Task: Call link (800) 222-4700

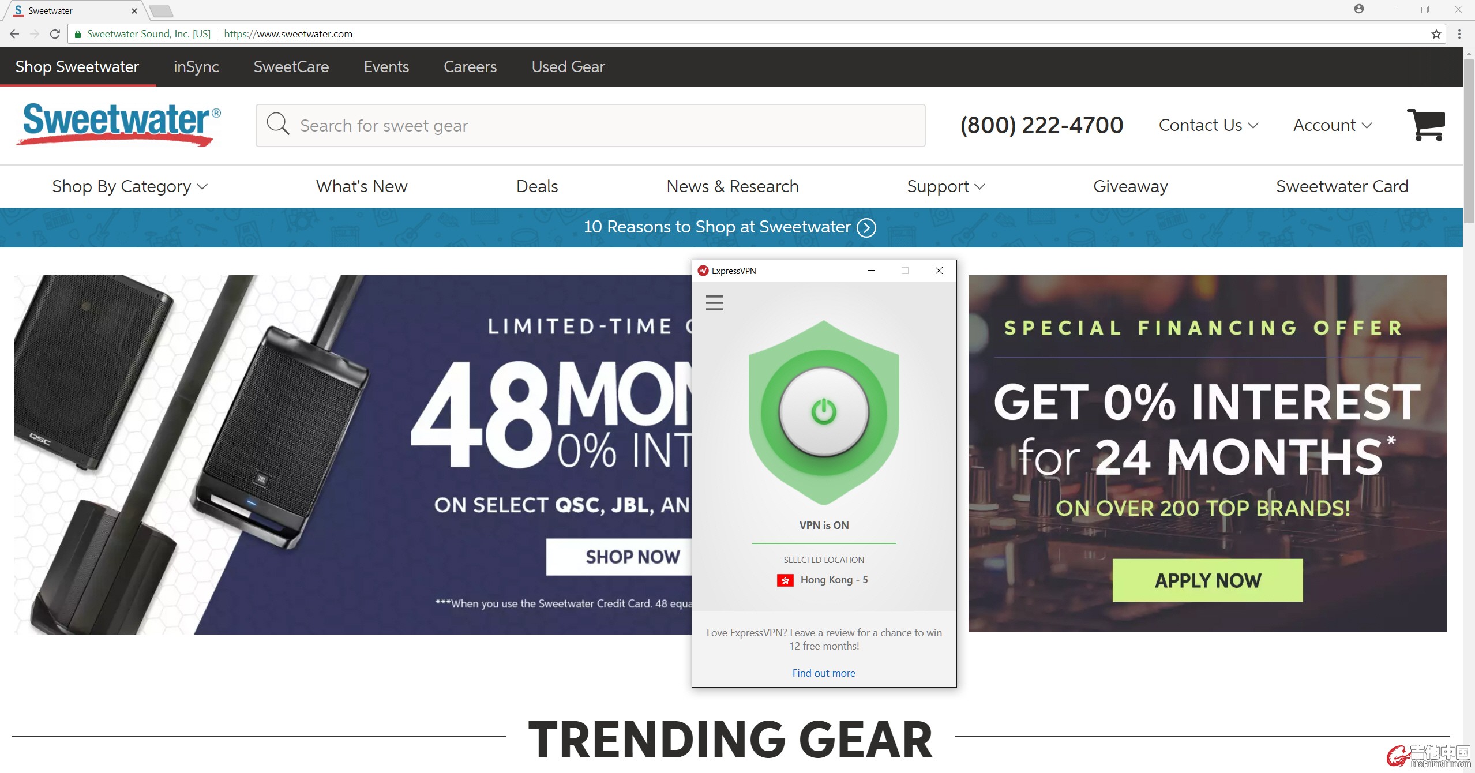Action: pos(1042,125)
